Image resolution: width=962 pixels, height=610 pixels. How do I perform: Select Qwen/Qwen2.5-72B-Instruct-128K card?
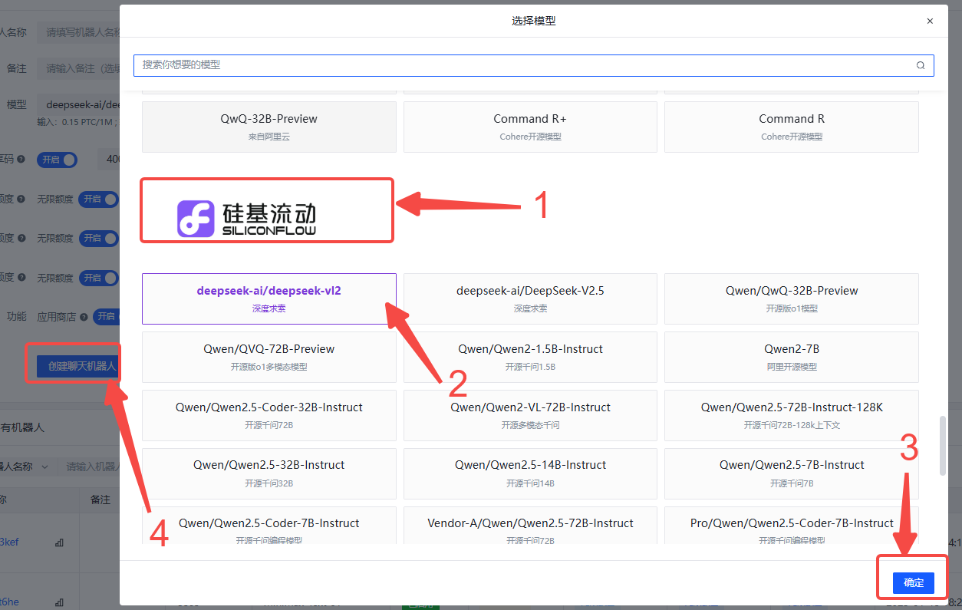(x=792, y=415)
